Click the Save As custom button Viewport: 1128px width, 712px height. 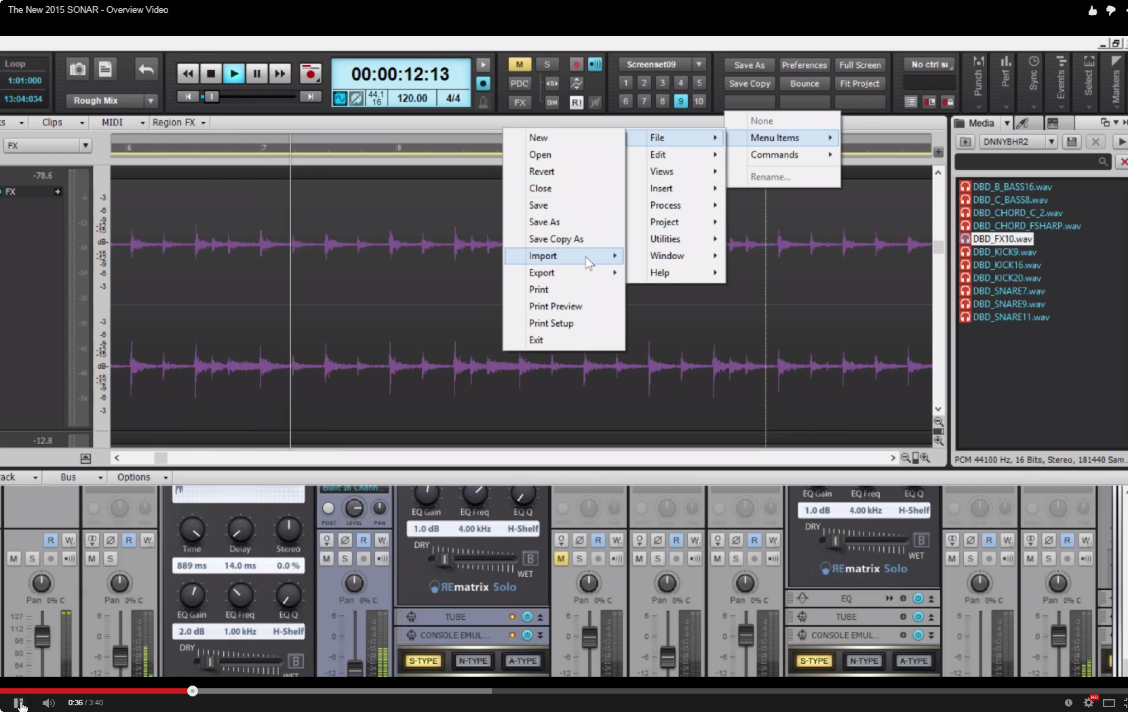[x=750, y=65]
